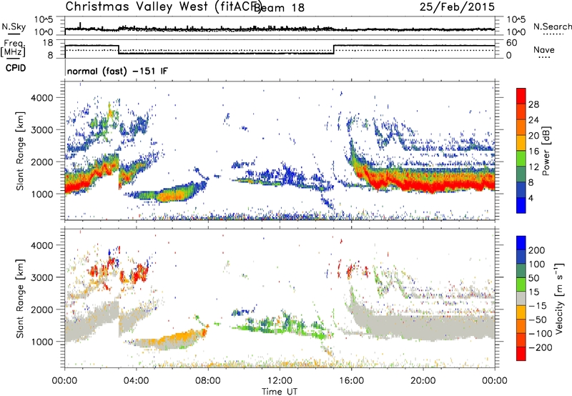Pick the yellow Power segment between 16 and 20
572x396 pixels.
[521, 143]
